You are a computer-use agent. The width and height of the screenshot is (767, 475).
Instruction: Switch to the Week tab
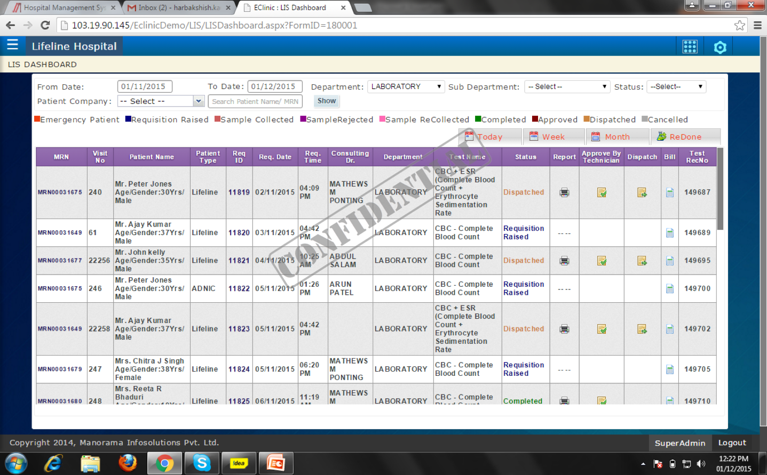(553, 136)
